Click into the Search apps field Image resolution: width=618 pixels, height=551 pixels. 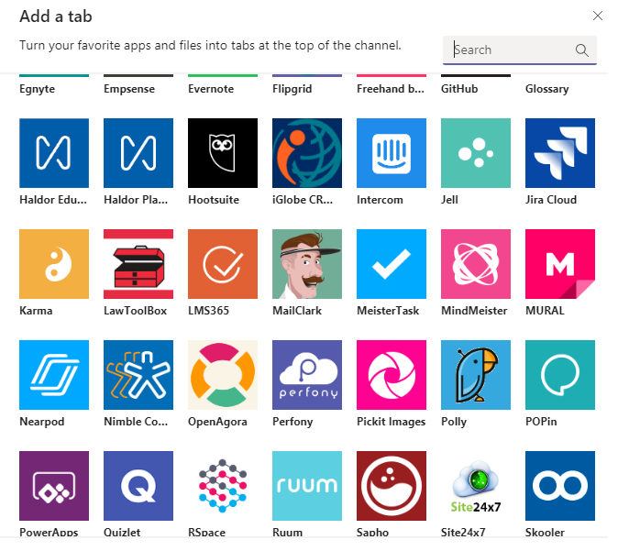pyautogui.click(x=520, y=50)
